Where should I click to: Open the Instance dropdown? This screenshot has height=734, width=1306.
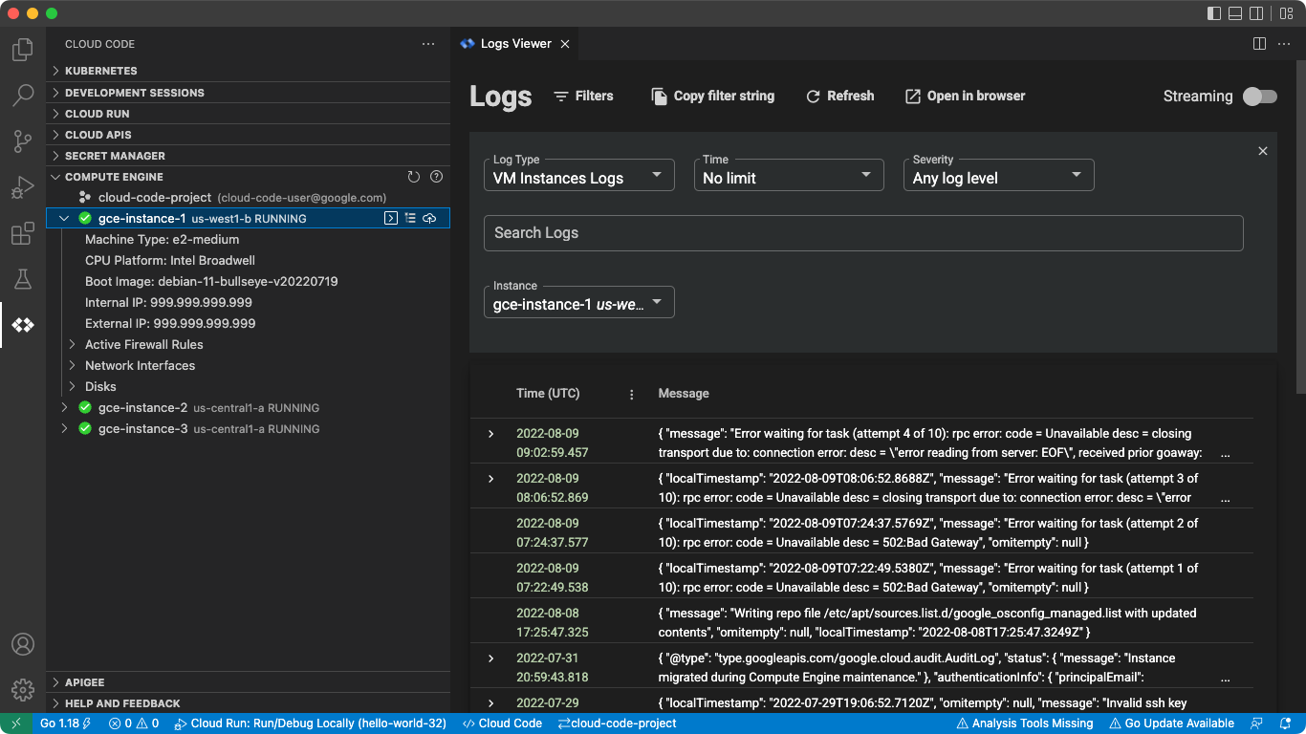[x=579, y=302]
